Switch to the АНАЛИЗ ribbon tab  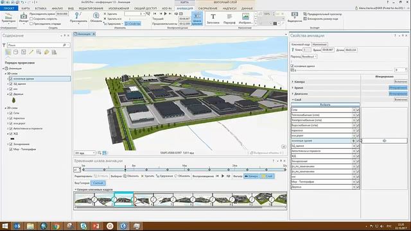57,8
